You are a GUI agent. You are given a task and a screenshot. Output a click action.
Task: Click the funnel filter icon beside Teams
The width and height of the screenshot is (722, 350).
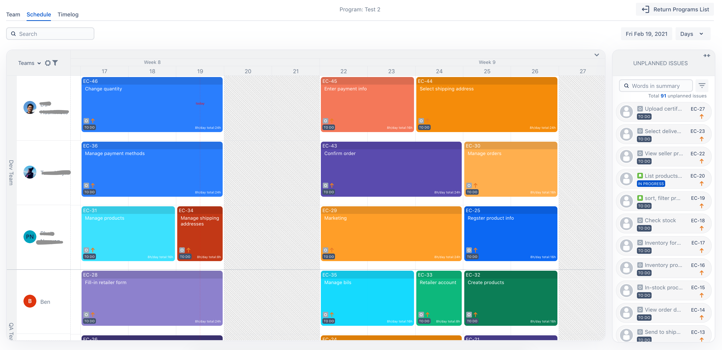(x=55, y=63)
